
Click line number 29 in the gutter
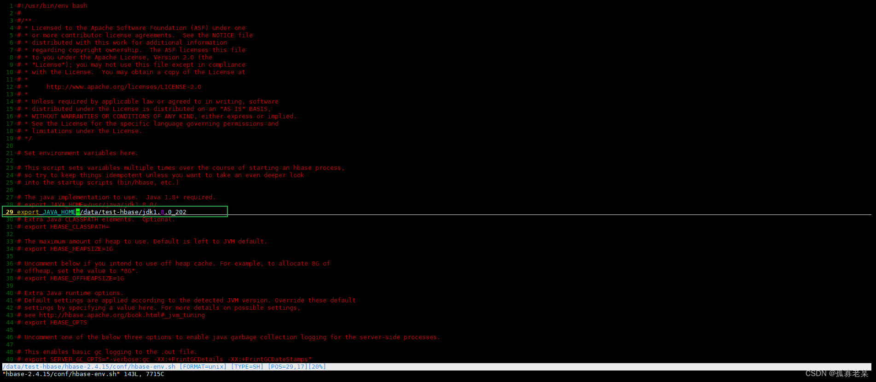click(x=10, y=212)
